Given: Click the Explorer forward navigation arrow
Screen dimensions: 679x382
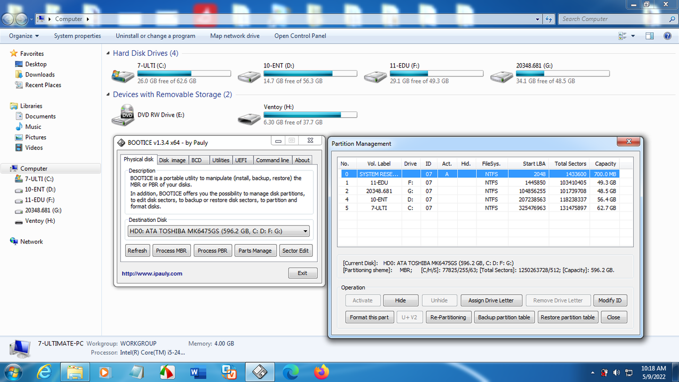Looking at the screenshot, I should pyautogui.click(x=21, y=19).
